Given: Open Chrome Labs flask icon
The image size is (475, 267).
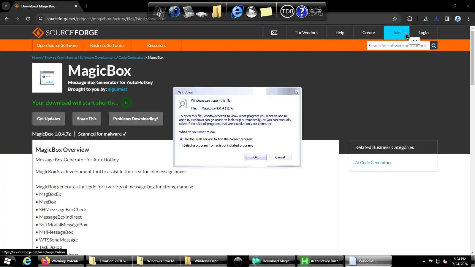Looking at the screenshot, I should tap(425, 19).
